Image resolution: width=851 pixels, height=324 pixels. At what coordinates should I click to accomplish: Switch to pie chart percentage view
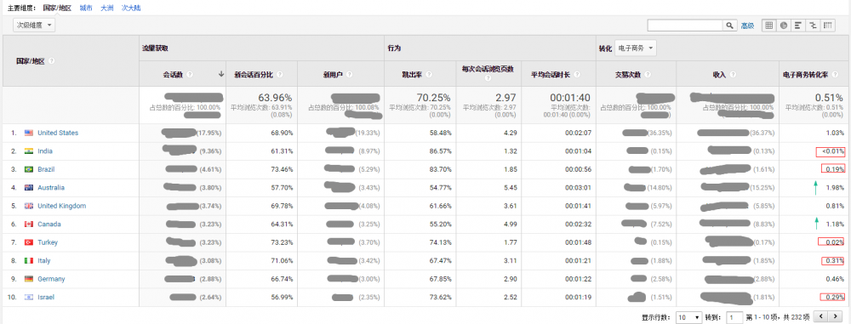[784, 26]
